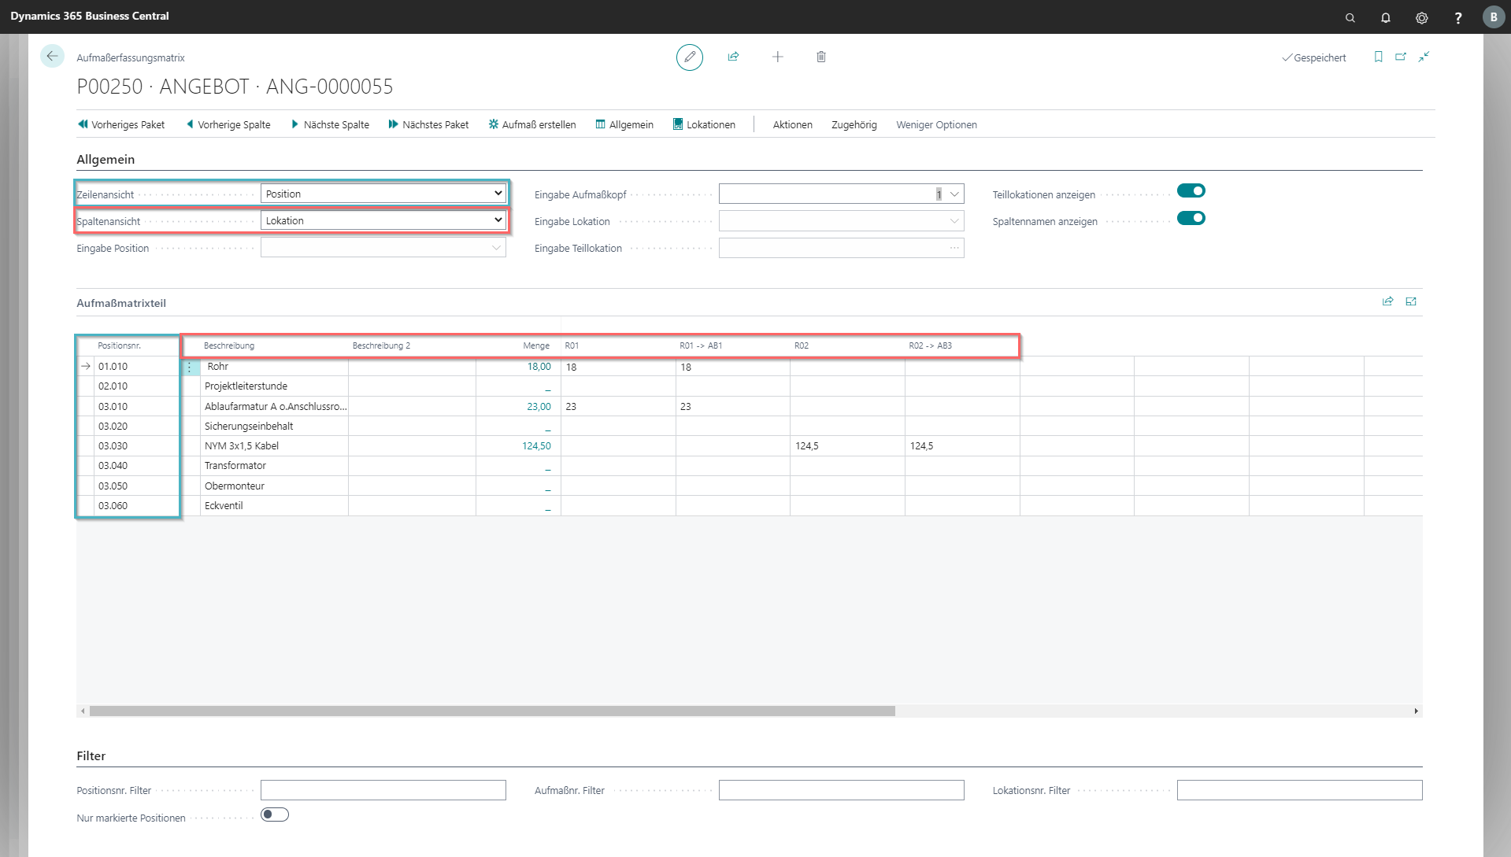Open the Aktionen menu

coord(792,124)
